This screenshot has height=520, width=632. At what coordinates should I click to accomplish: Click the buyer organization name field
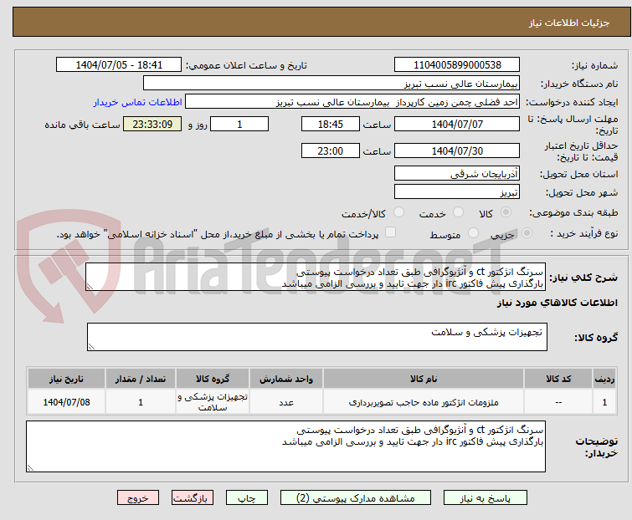tap(331, 84)
